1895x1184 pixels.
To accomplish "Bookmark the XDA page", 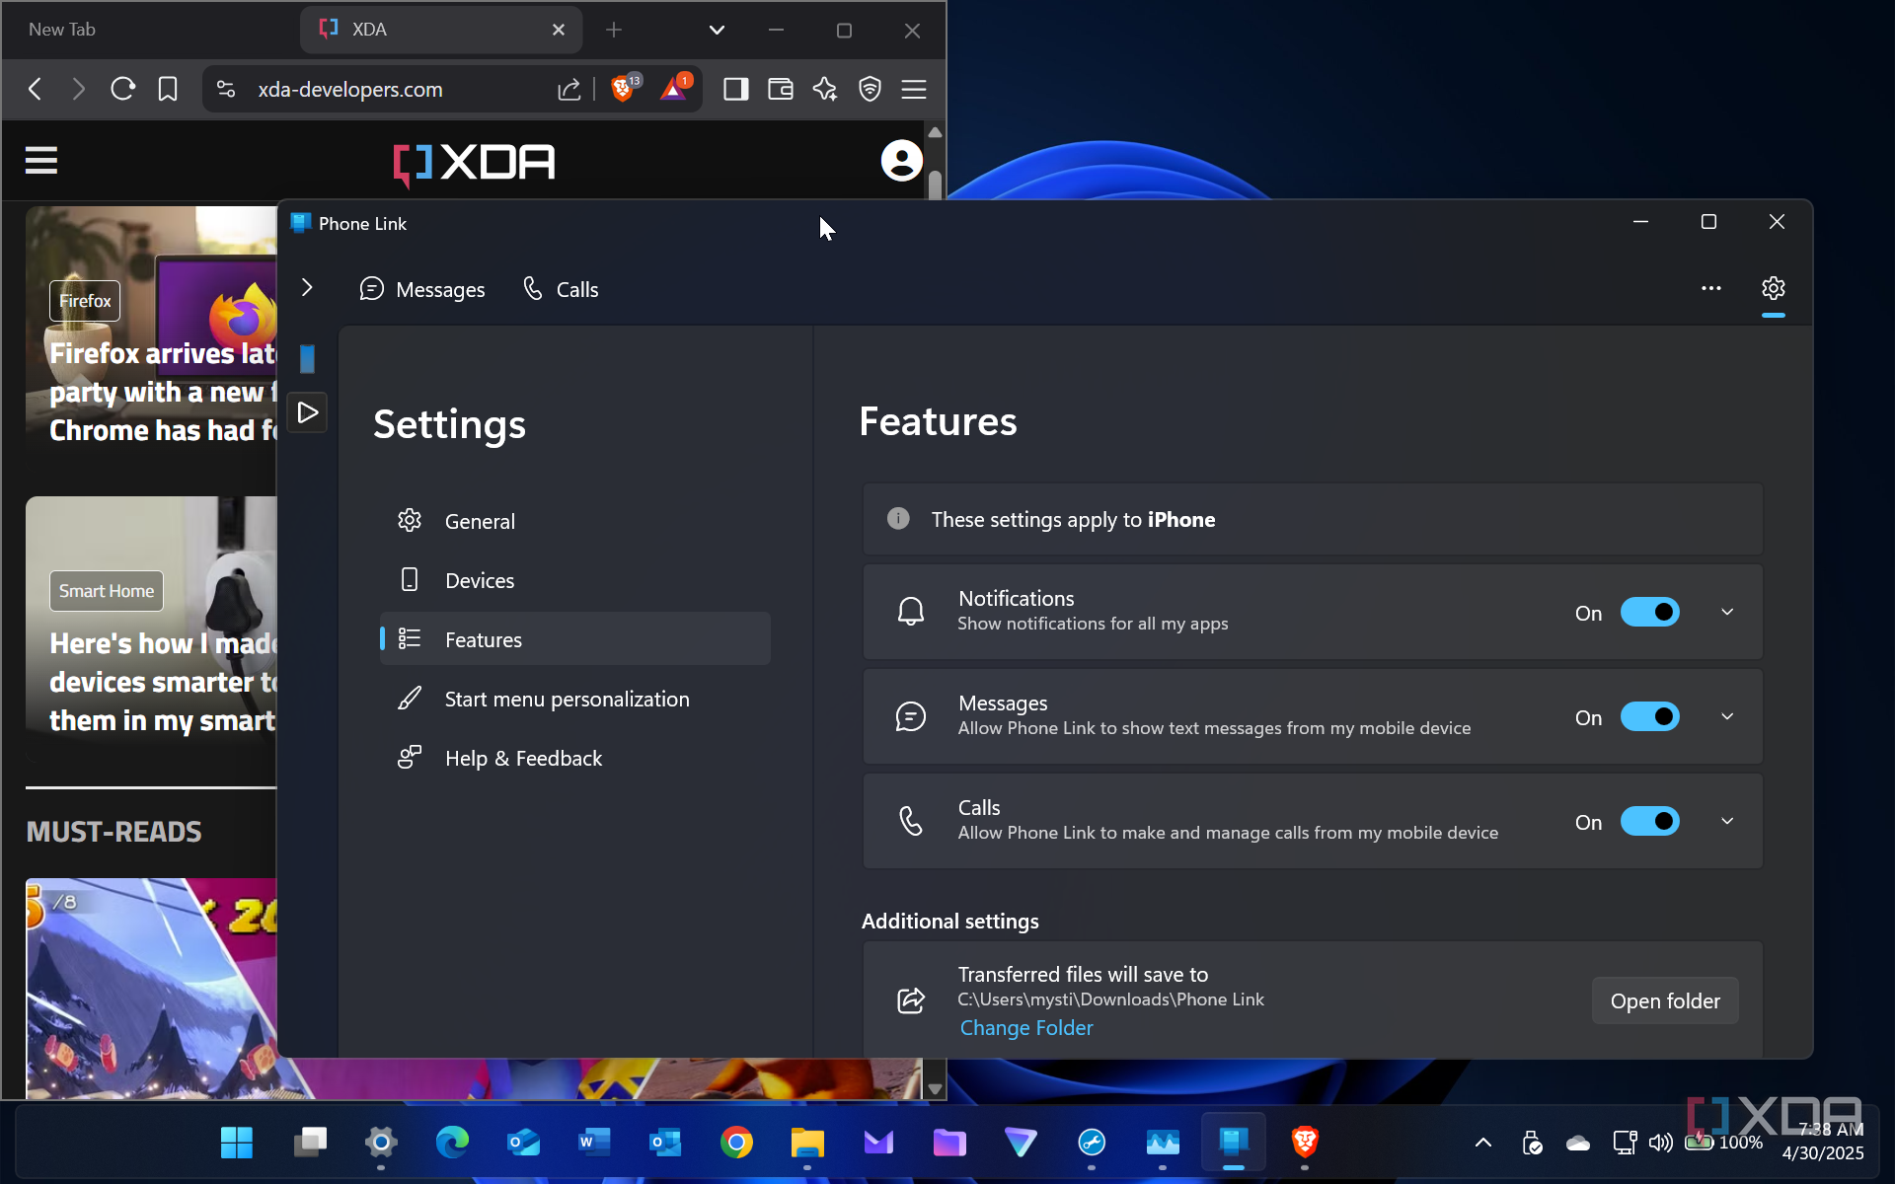I will point(168,90).
